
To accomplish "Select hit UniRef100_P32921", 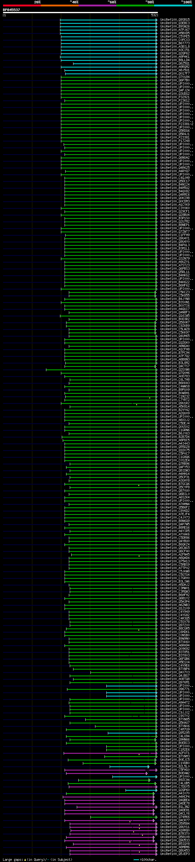I will pyautogui.click(x=175, y=97).
